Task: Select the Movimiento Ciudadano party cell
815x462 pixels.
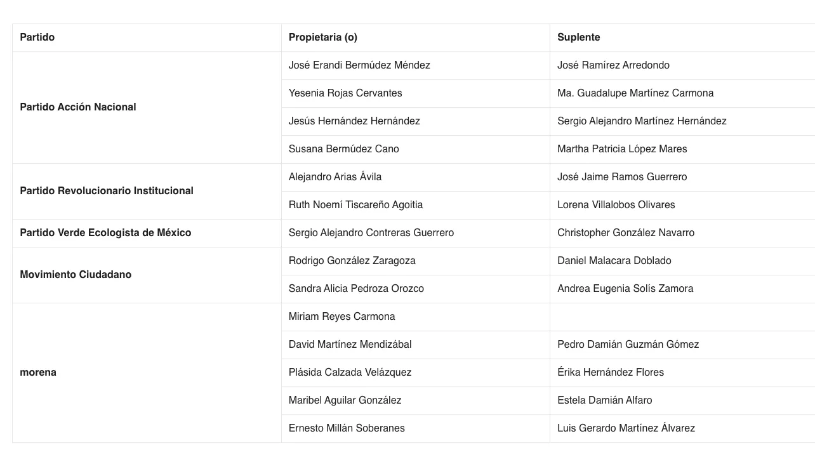Action: tap(76, 275)
